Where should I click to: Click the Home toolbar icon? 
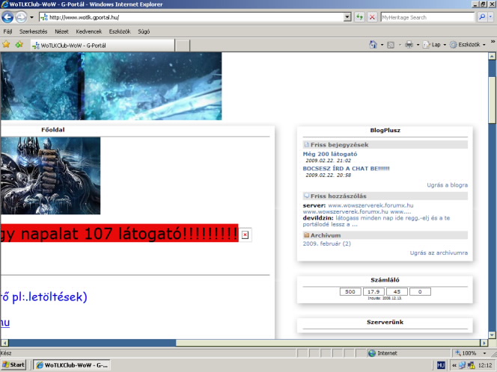pyautogui.click(x=373, y=45)
